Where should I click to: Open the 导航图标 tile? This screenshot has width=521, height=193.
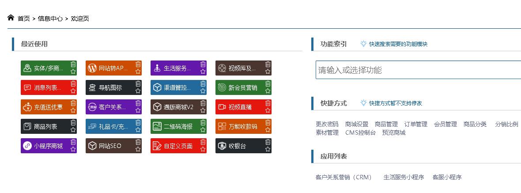click(113, 87)
